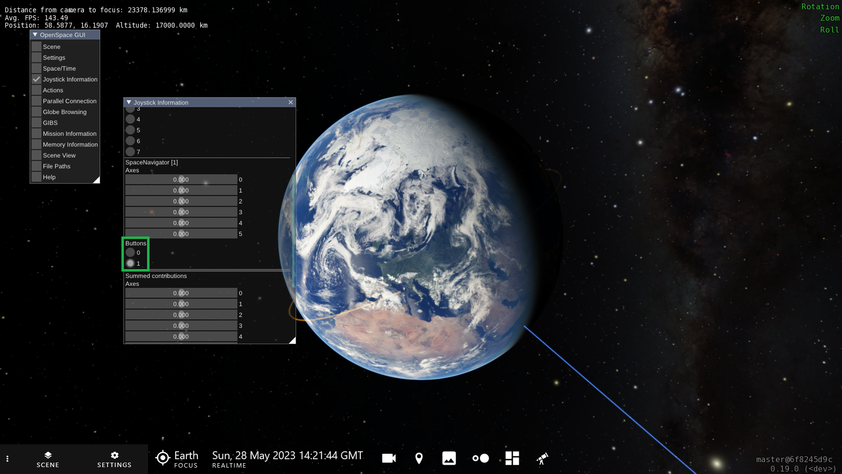Enable the Help checkbox

(x=37, y=177)
